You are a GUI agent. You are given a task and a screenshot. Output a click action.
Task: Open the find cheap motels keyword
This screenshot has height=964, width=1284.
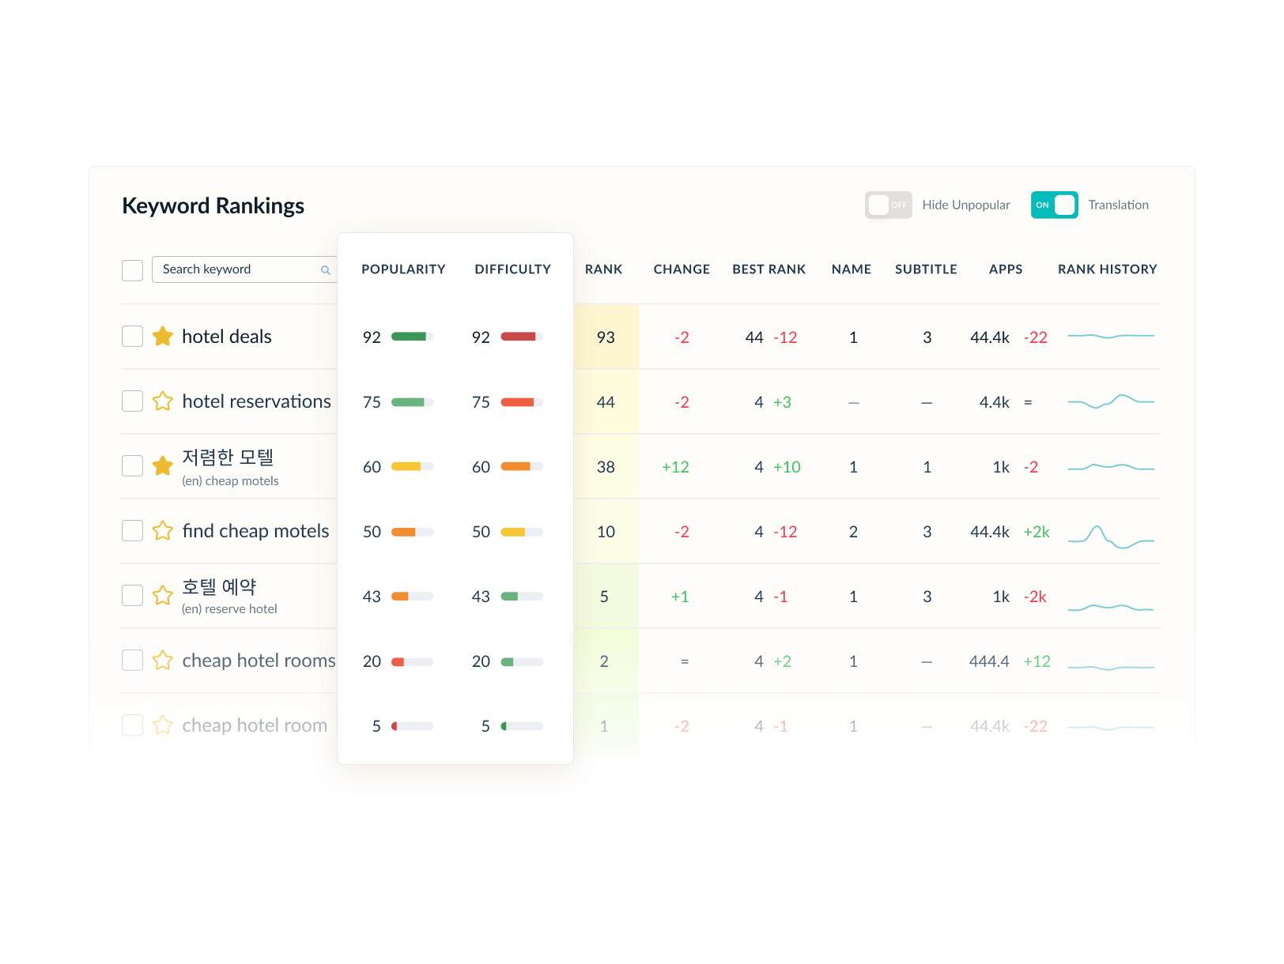(x=255, y=531)
